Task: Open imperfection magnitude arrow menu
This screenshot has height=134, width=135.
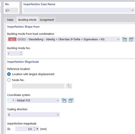Action: 37,129
